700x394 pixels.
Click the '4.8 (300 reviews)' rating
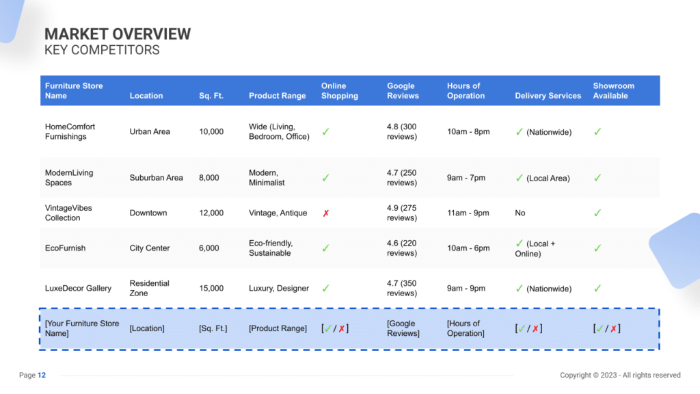402,132
